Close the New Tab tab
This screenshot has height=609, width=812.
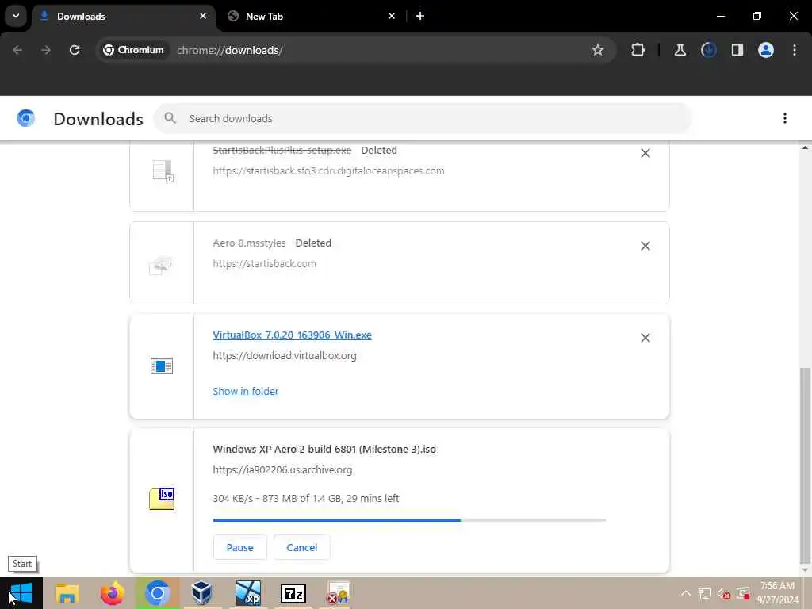[x=392, y=16]
